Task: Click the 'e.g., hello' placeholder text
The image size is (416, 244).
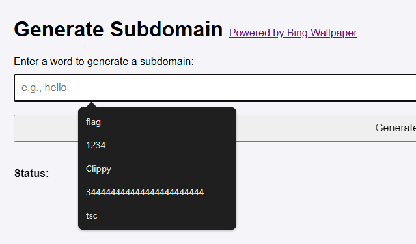Action: tap(44, 88)
